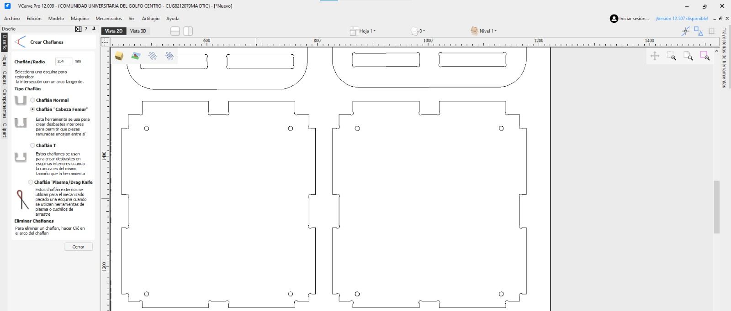Screen dimensions: 731x311
Task: Open the Mecanizados menu
Action: [x=109, y=19]
